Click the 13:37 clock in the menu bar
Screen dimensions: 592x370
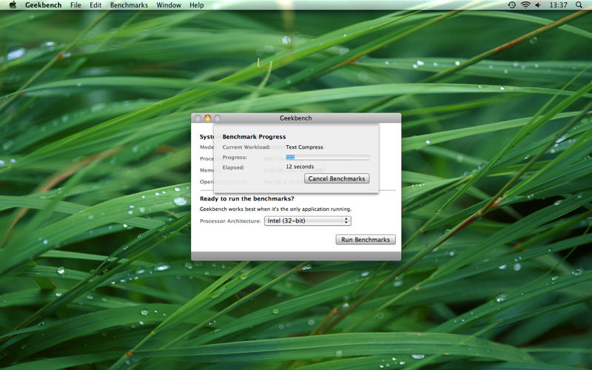558,5
